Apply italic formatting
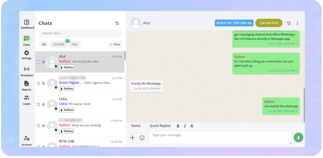The height and width of the screenshot is (158, 323). 185,126
